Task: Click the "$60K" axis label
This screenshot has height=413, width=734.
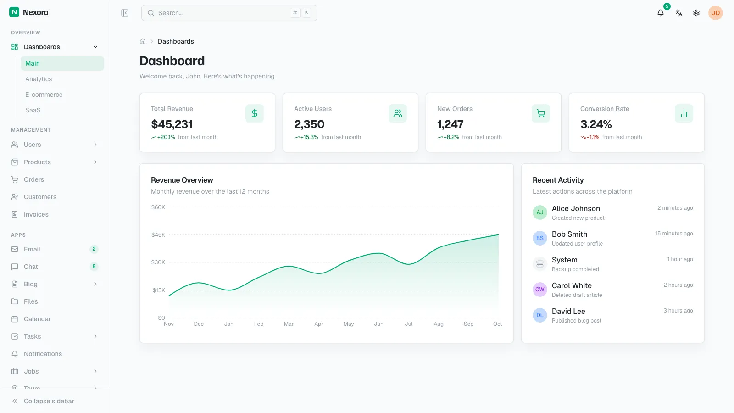Action: pos(158,207)
